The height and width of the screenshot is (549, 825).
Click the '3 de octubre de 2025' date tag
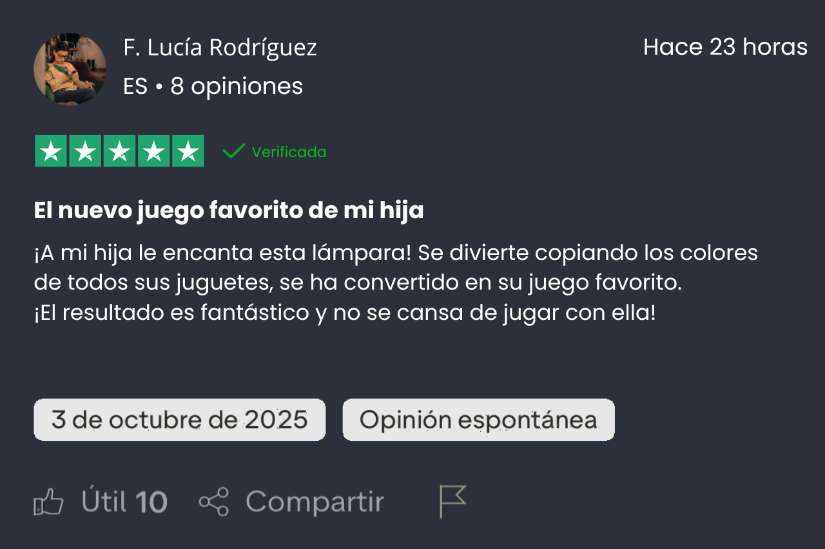pyautogui.click(x=179, y=420)
